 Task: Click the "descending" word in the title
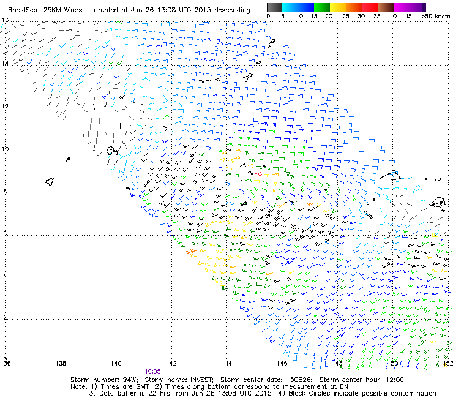[232, 10]
